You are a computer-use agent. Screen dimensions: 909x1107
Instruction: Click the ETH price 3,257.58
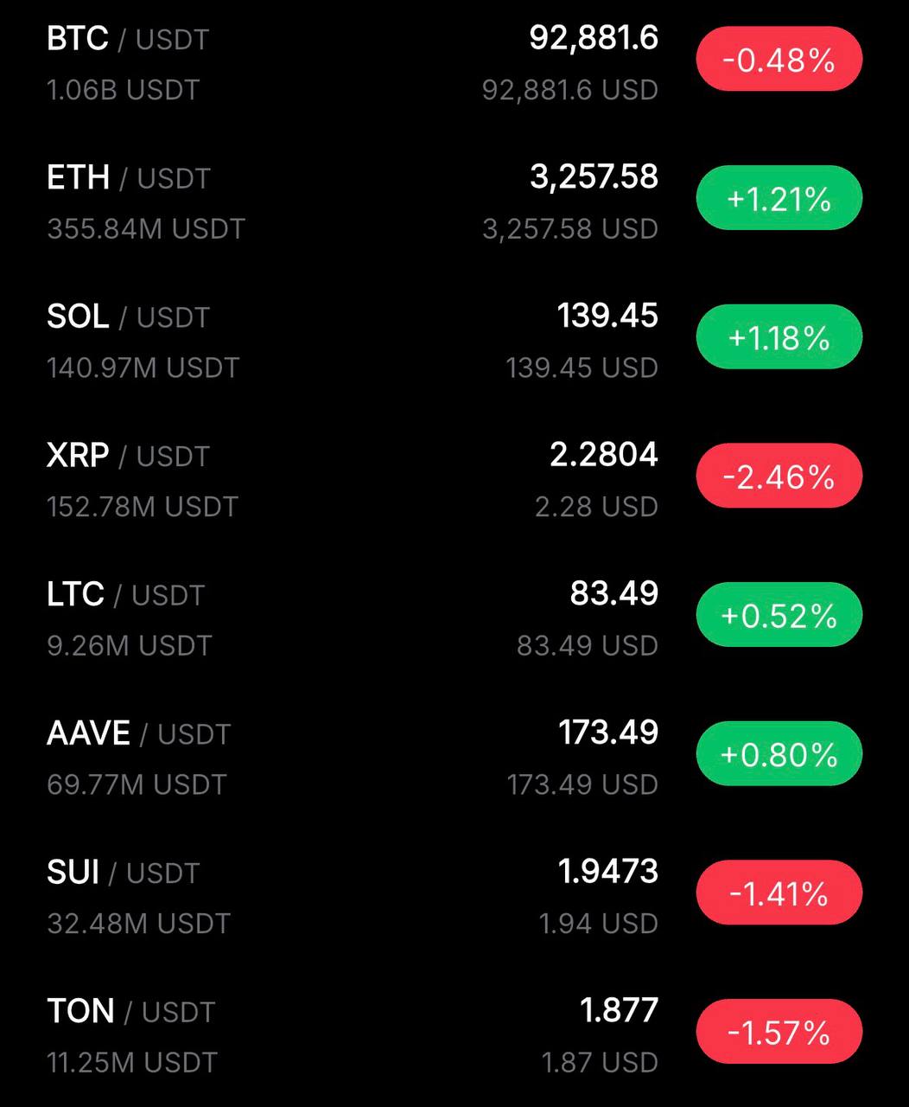point(594,177)
